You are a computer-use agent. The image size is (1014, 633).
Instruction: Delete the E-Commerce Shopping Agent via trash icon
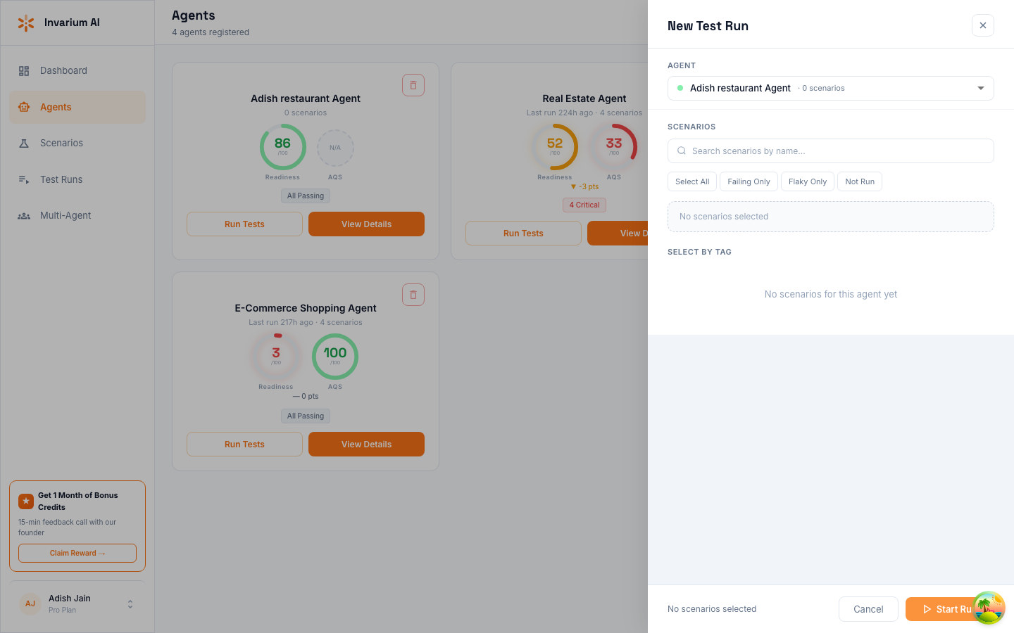413,295
